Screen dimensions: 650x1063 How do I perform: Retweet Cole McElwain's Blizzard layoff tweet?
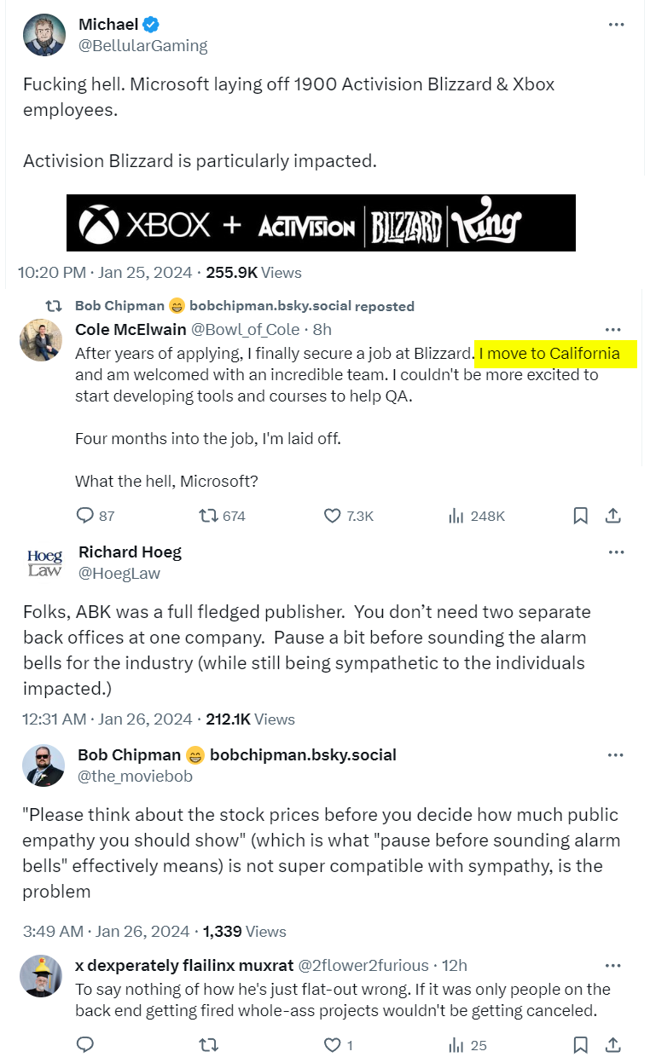pyautogui.click(x=207, y=516)
